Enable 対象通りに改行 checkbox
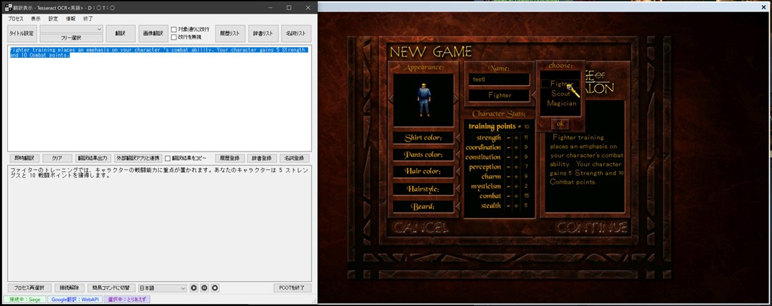This screenshot has width=772, height=306. 174,29
